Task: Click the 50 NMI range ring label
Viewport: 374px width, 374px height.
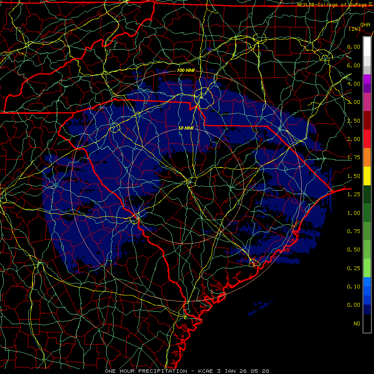Action: click(x=186, y=128)
